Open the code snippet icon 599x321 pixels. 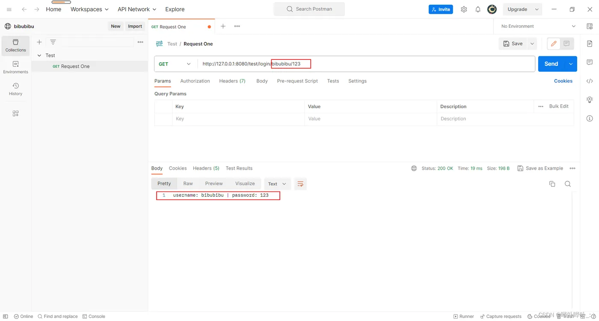pos(590,81)
